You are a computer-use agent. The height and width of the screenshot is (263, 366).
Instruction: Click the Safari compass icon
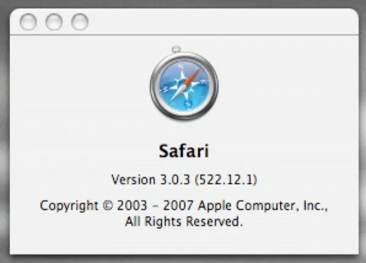pos(184,86)
